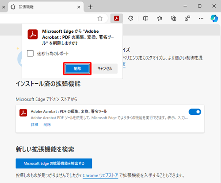Click the 削除 link under Adobe Acrobat
Image resolution: width=221 pixels, height=183 pixels.
(47, 125)
